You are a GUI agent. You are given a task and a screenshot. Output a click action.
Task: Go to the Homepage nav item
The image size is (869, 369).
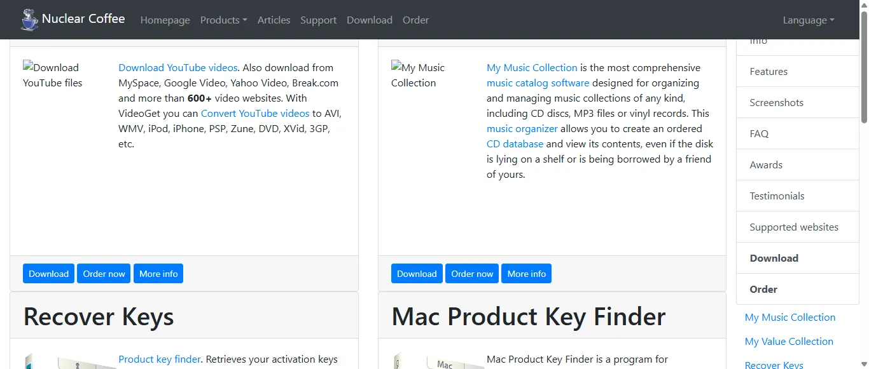tap(165, 20)
